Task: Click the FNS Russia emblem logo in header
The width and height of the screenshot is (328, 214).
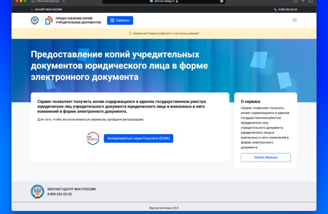Action: coord(35,21)
